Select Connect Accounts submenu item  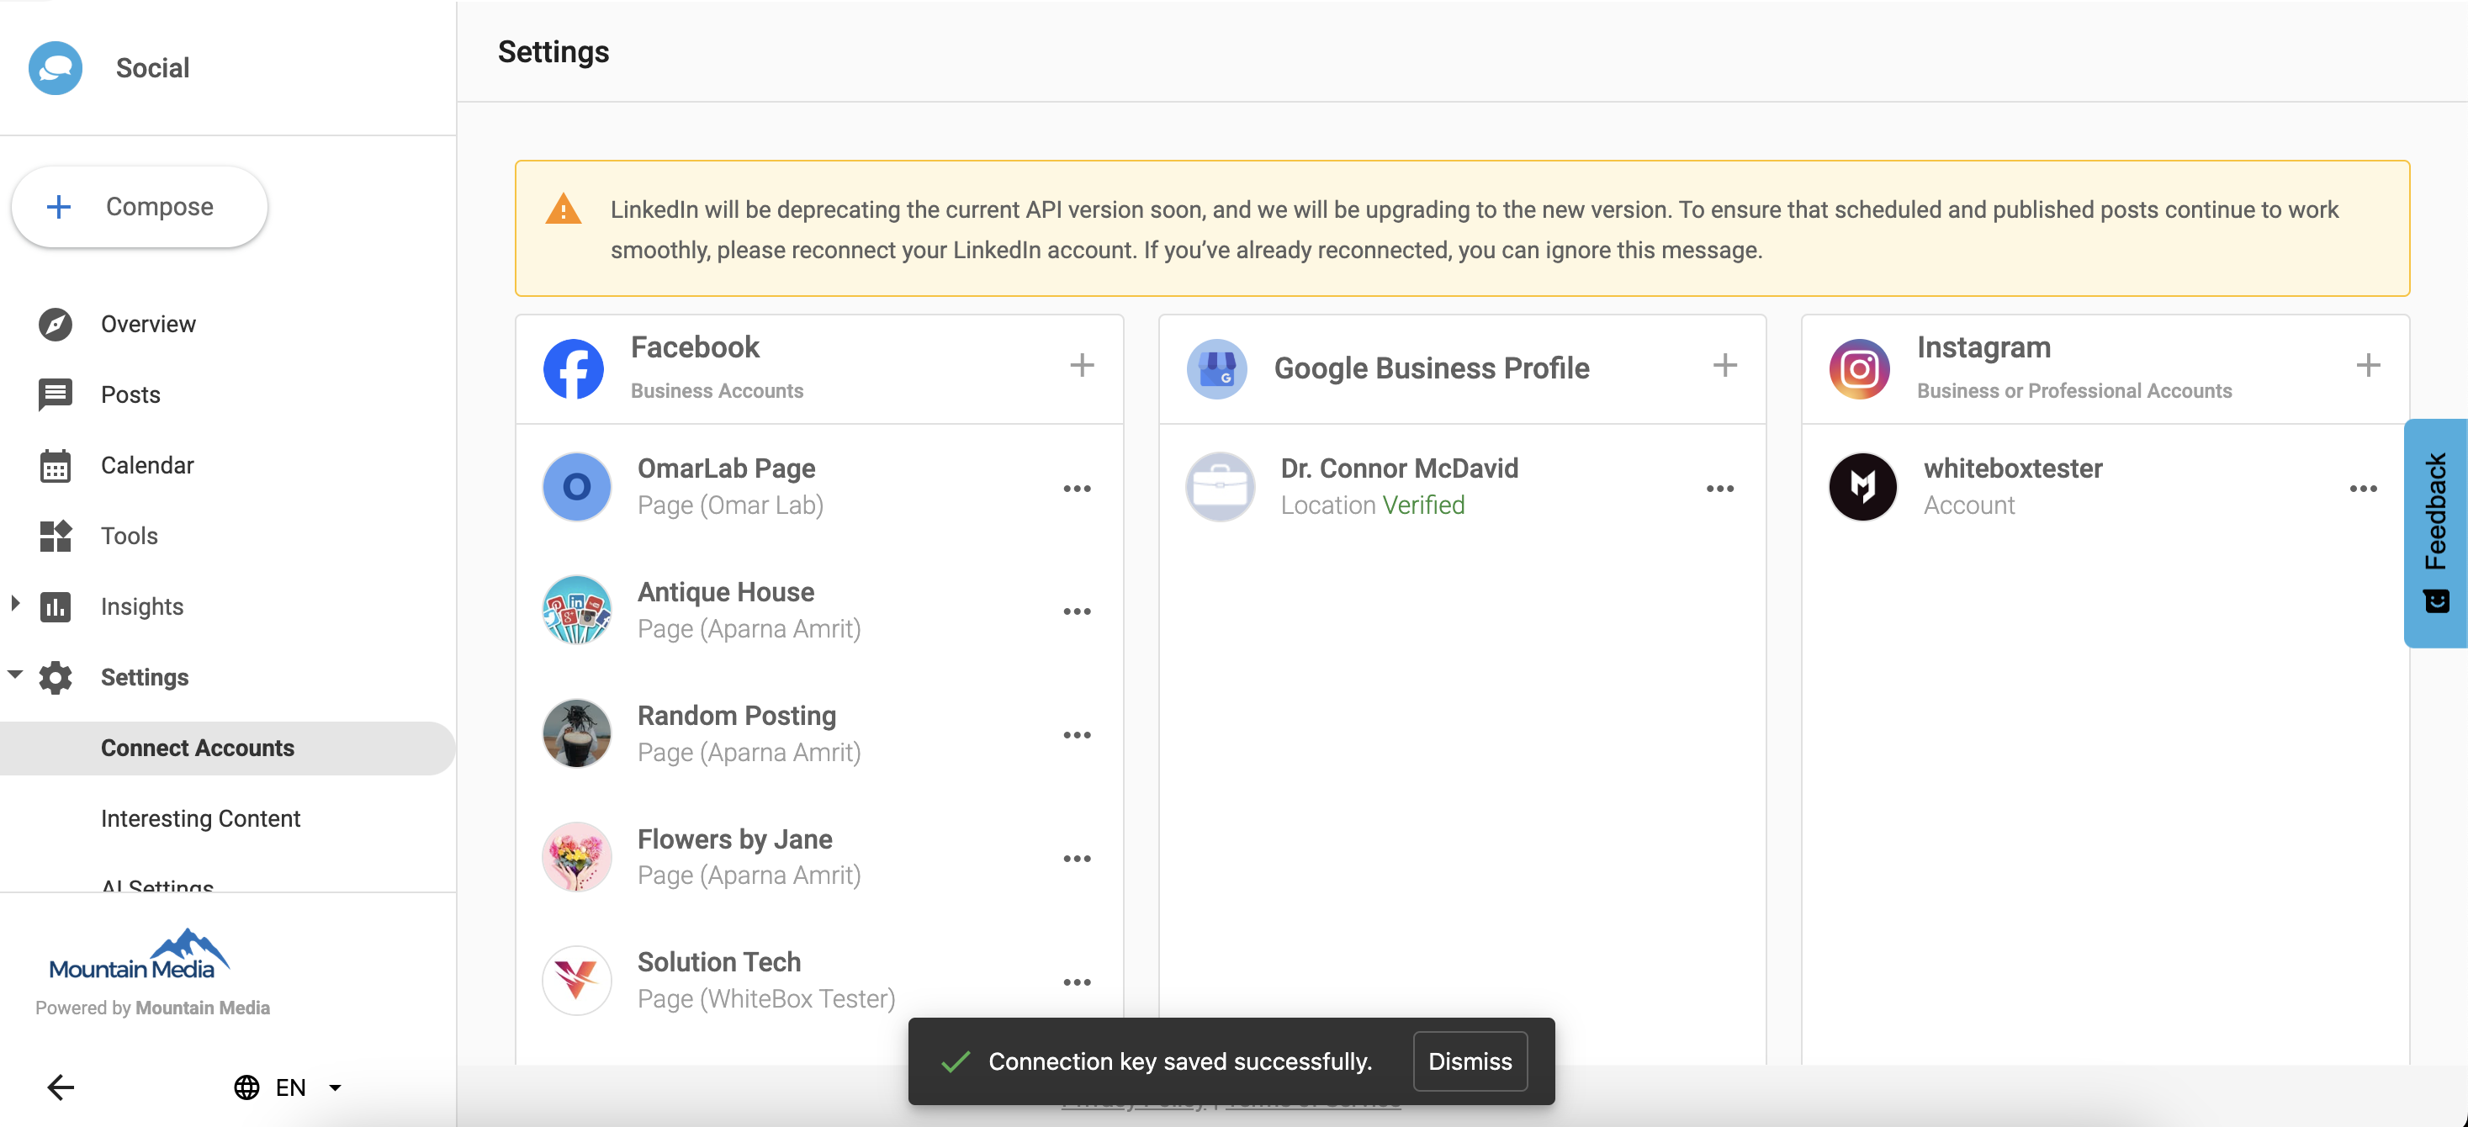click(227, 749)
